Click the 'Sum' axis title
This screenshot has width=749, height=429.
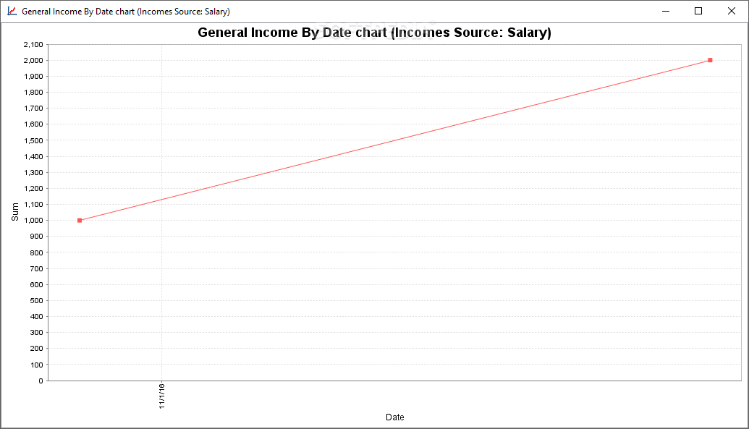coord(14,212)
